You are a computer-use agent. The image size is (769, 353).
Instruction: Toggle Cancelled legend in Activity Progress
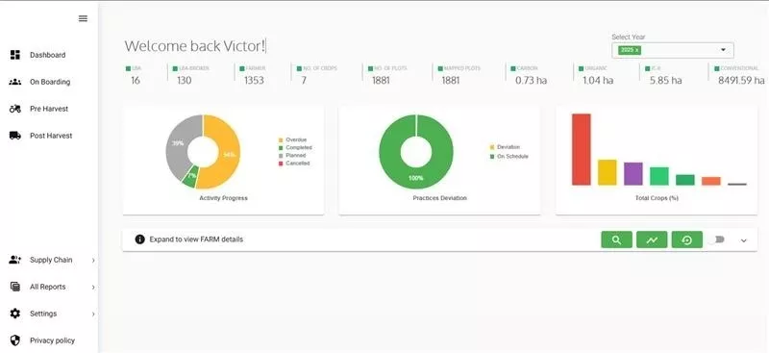pos(294,163)
